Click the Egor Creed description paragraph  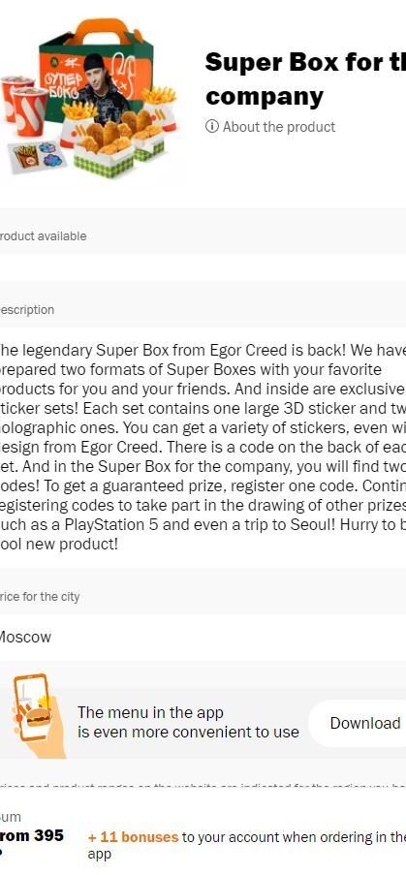[203, 447]
